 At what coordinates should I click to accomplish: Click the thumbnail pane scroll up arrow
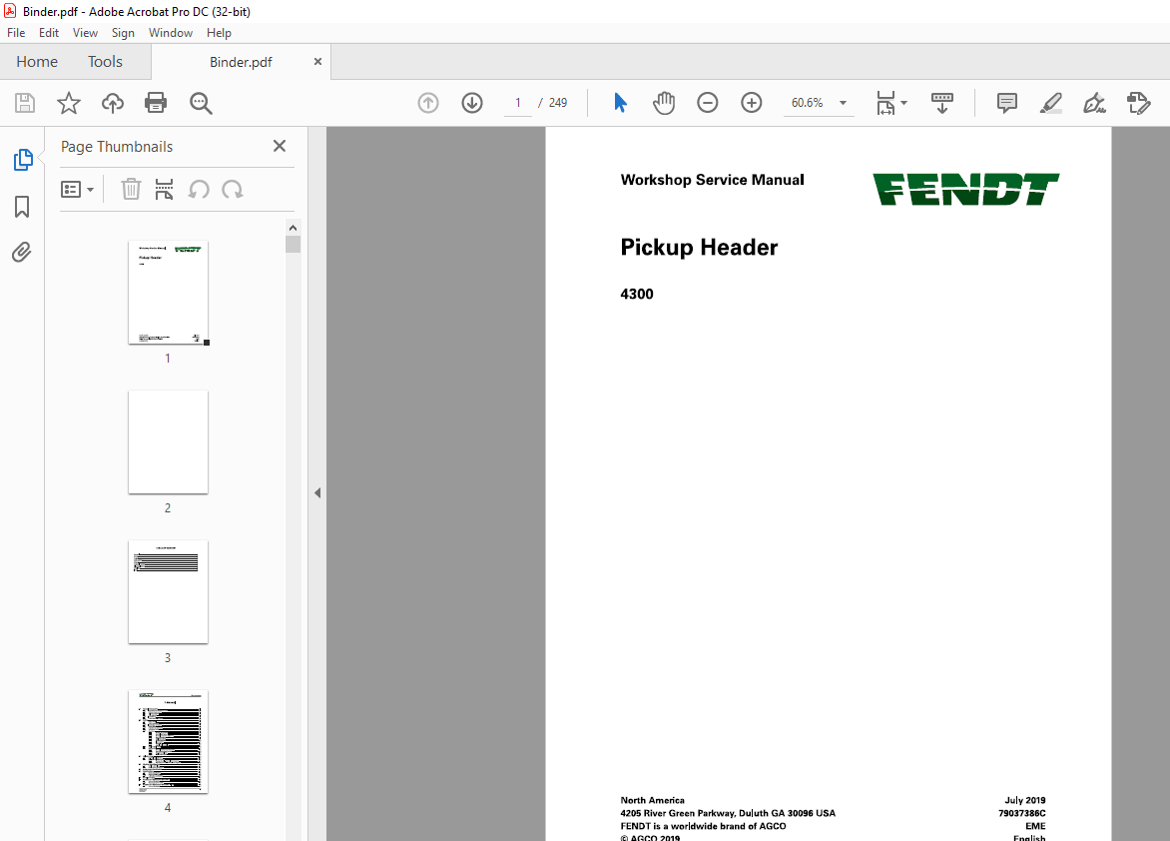point(292,228)
